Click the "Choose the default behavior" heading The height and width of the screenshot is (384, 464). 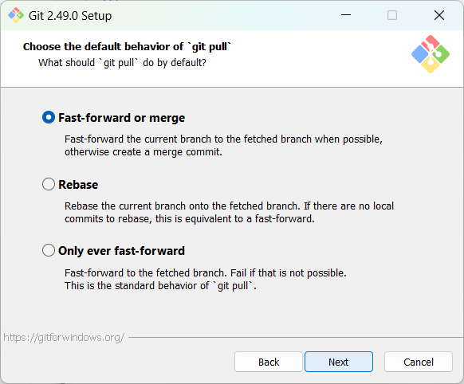click(x=127, y=47)
